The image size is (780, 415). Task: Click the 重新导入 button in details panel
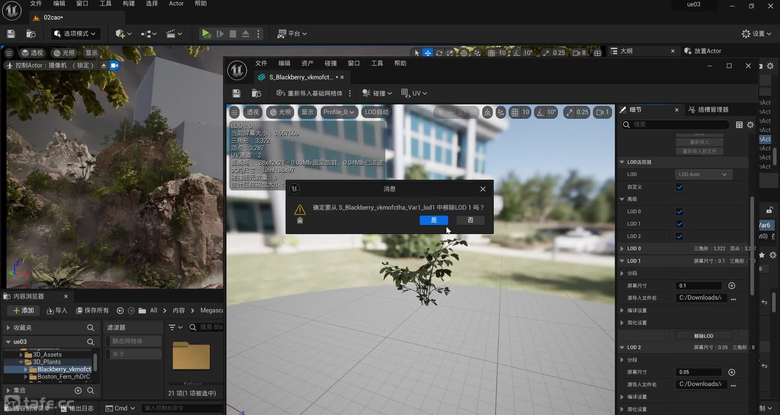point(699,142)
